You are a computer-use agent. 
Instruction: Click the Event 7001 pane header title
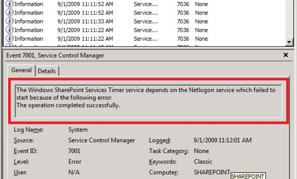(x=55, y=55)
